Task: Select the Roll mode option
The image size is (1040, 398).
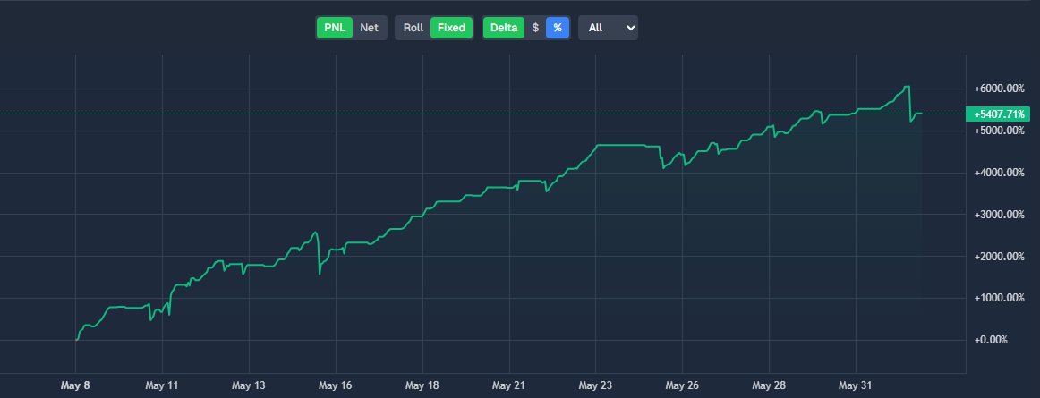Action: pyautogui.click(x=413, y=28)
